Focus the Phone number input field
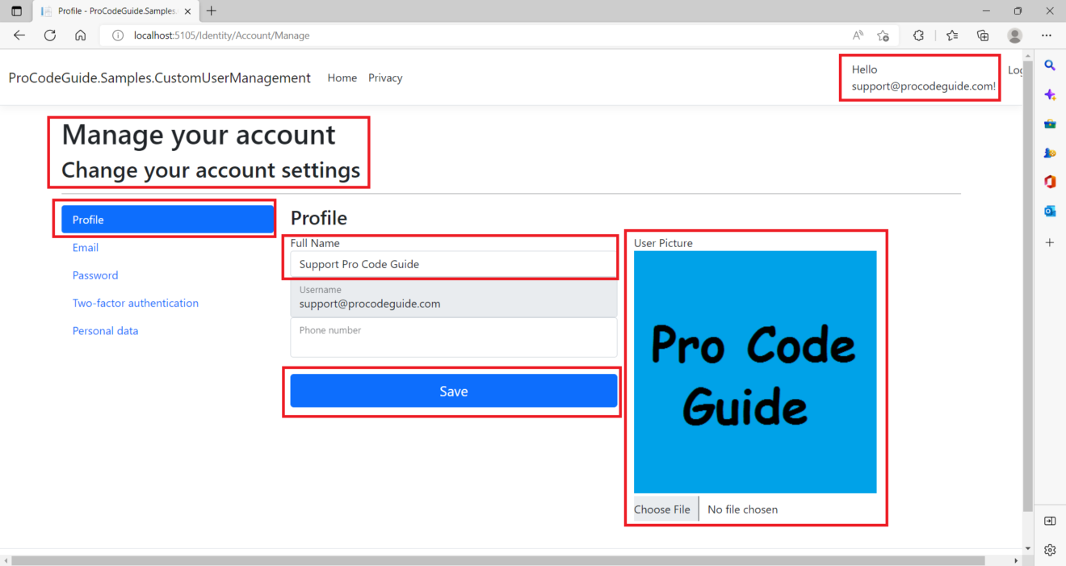The height and width of the screenshot is (566, 1066). pos(453,338)
